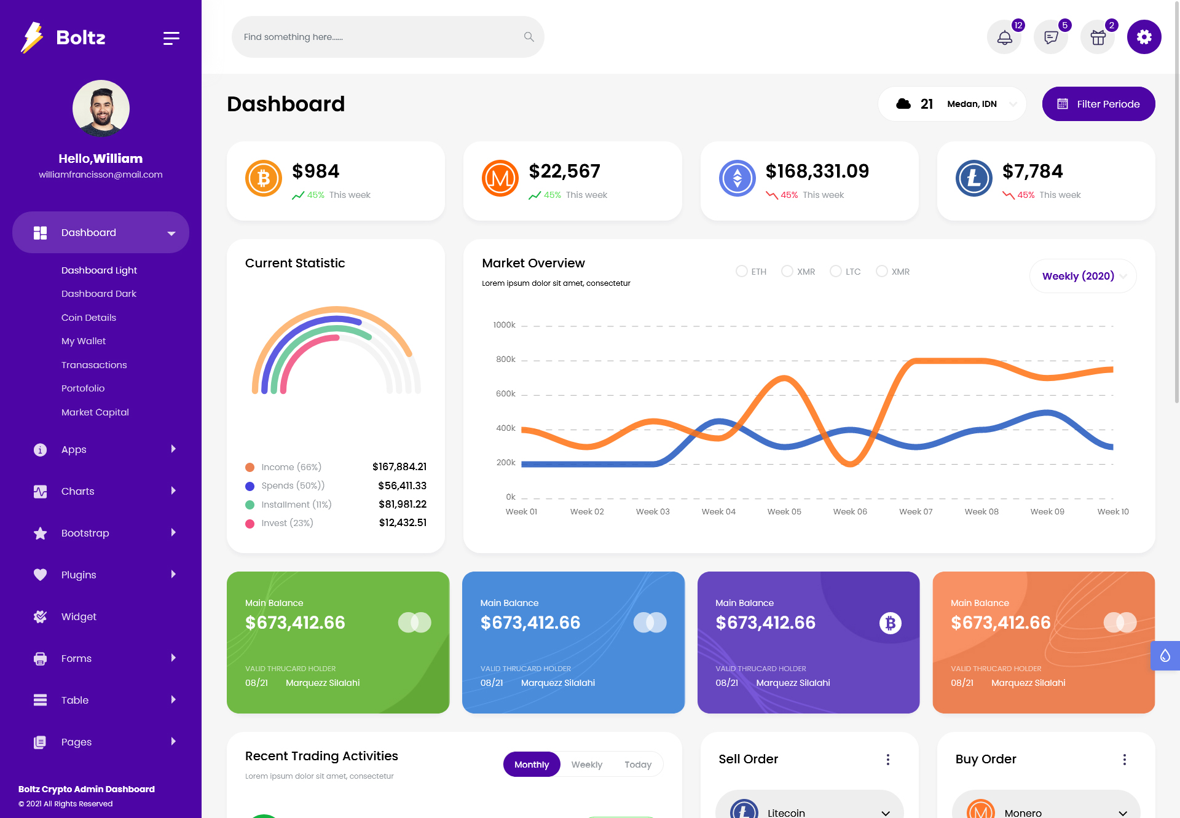Expand the Charts sidebar menu
This screenshot has width=1180, height=818.
[x=101, y=491]
